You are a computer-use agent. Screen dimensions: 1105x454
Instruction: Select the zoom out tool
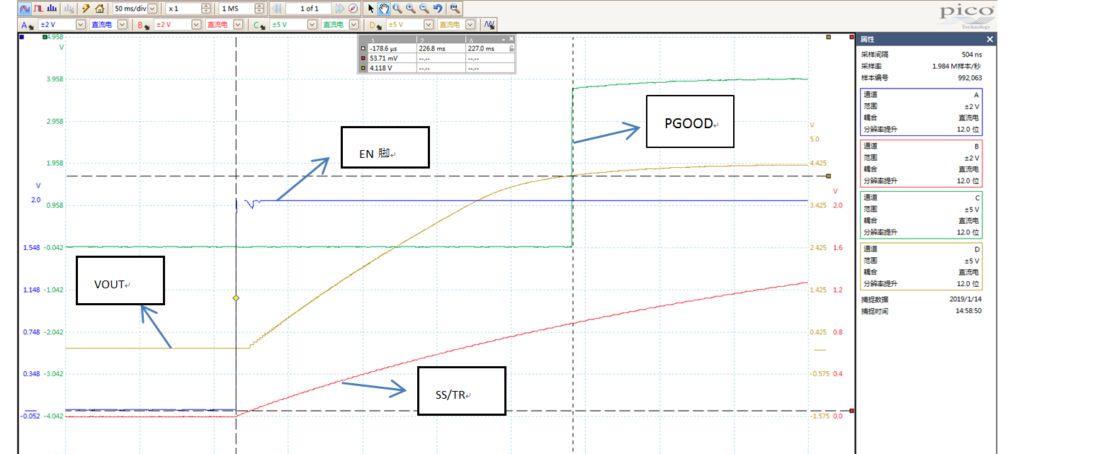coord(424,8)
